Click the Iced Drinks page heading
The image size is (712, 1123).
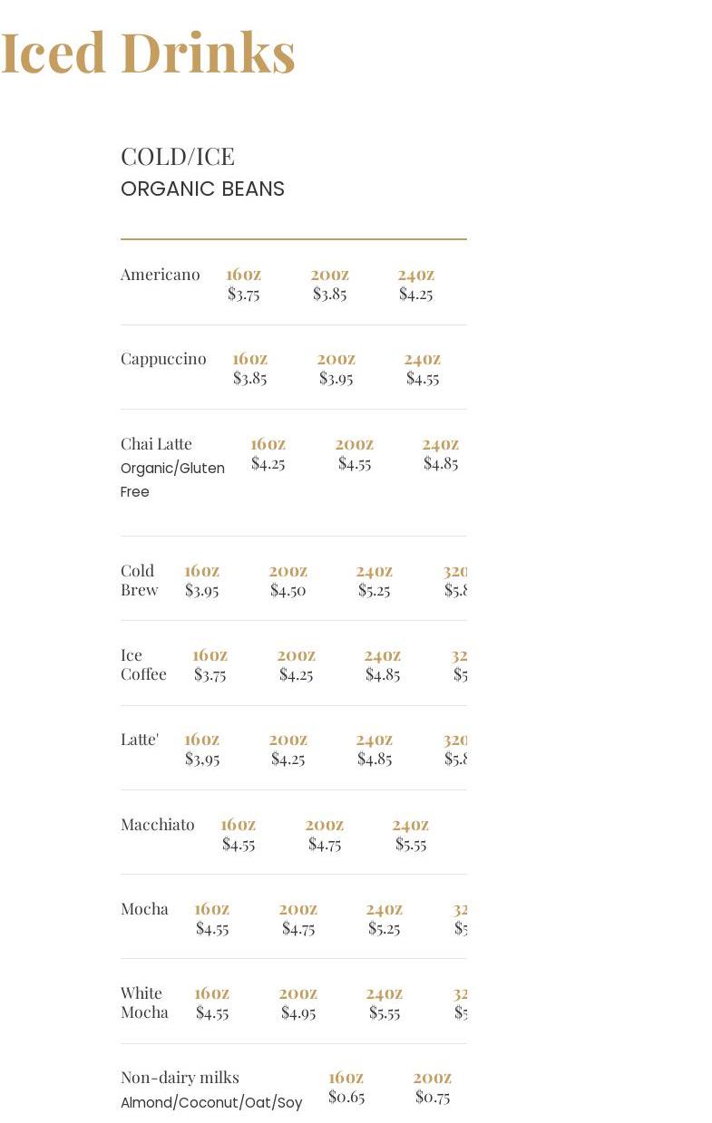[x=148, y=53]
